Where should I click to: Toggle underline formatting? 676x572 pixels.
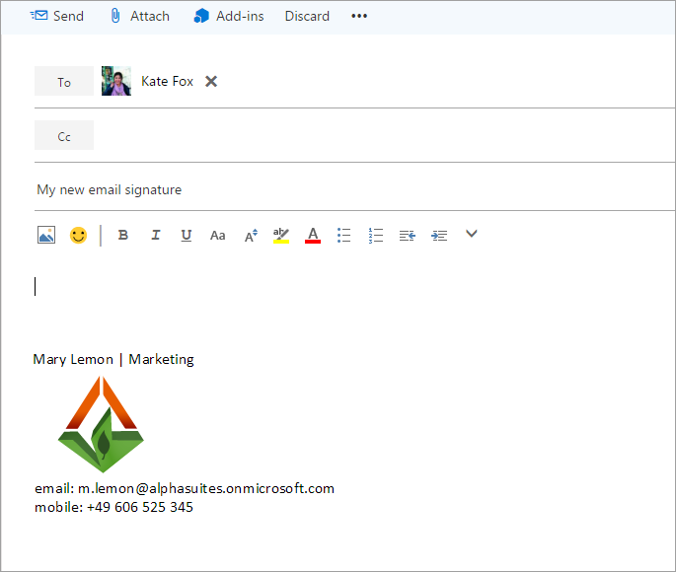pyautogui.click(x=187, y=235)
